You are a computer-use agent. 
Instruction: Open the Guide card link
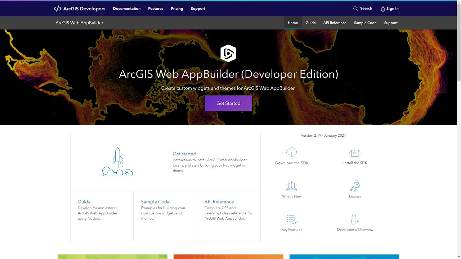click(84, 202)
